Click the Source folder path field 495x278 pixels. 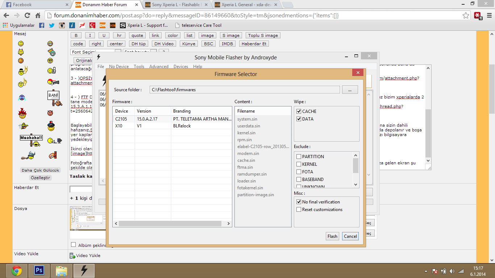point(245,89)
